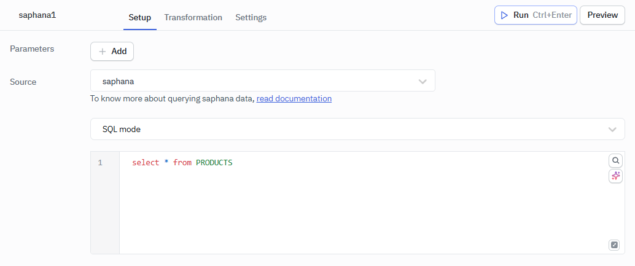The width and height of the screenshot is (635, 266).
Task: Click line number 1 in the editor gutter
Action: tap(100, 163)
